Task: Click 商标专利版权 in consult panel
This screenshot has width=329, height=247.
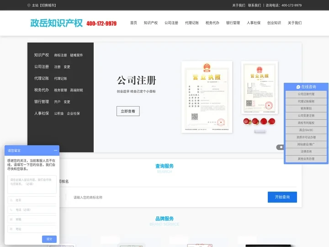Action: (x=306, y=123)
